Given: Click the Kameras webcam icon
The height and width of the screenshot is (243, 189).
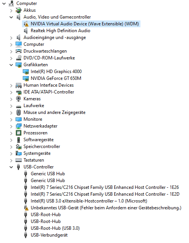Looking at the screenshot, I should coord(18,99).
